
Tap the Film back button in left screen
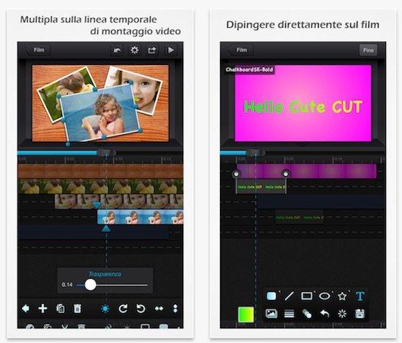pos(38,50)
